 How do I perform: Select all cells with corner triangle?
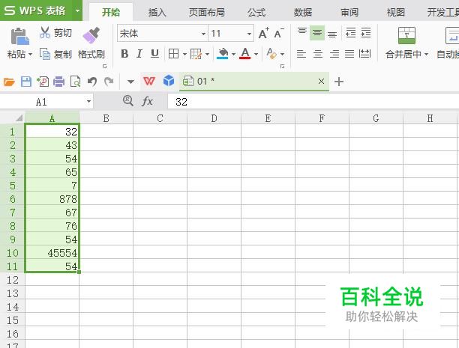coord(19,117)
